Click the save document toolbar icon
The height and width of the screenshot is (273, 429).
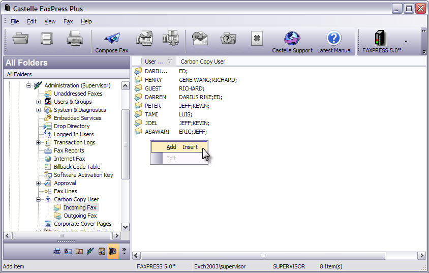(x=47, y=38)
